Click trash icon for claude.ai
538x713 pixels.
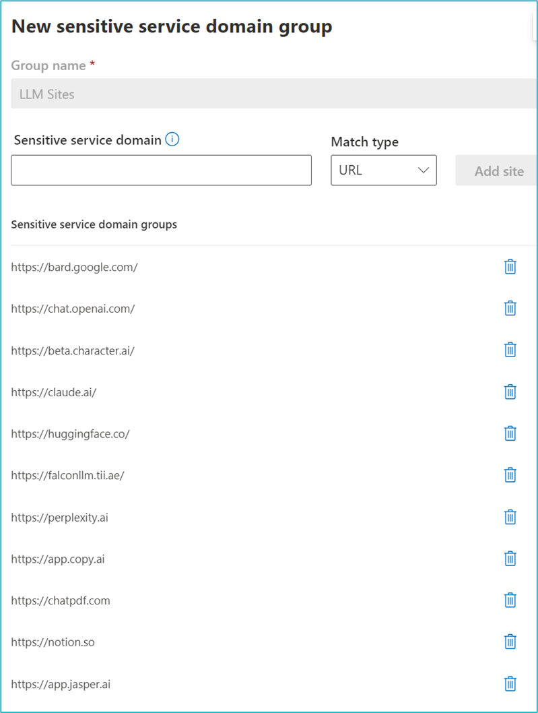[x=510, y=392]
